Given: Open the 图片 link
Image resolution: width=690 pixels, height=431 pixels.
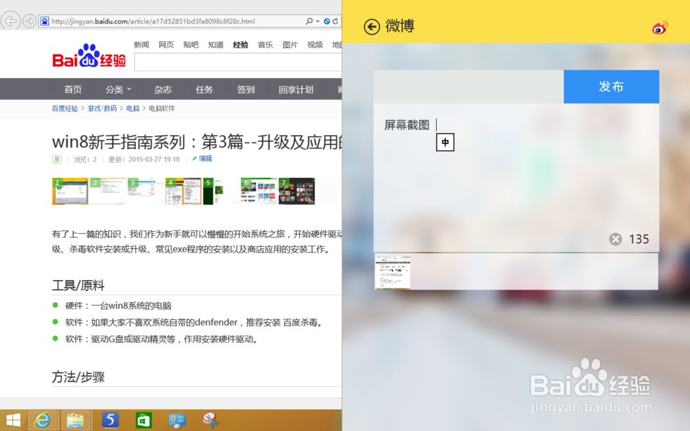Looking at the screenshot, I should pos(290,45).
